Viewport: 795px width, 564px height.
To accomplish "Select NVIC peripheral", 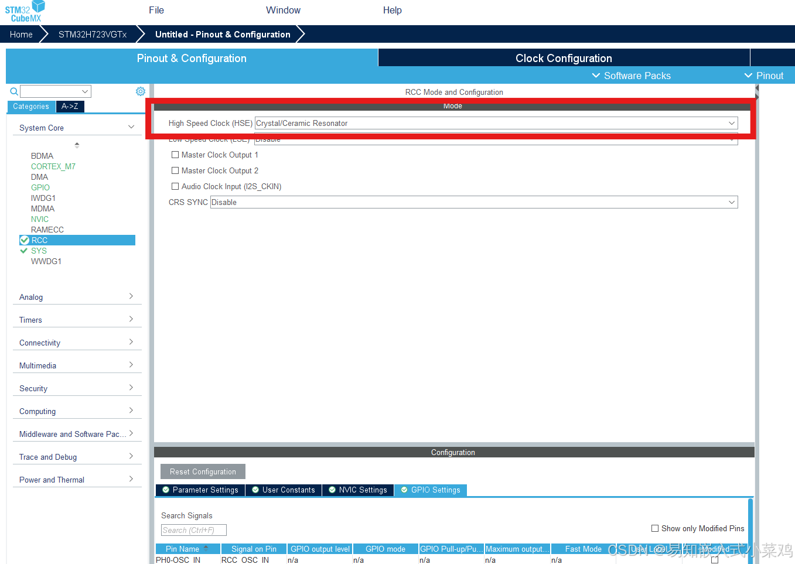I will (x=40, y=219).
